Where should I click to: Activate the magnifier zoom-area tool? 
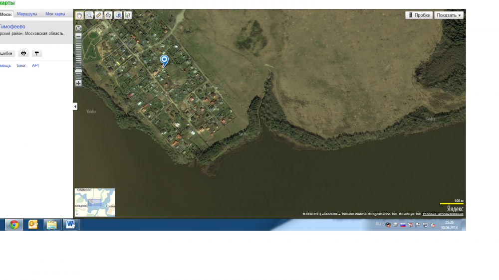pyautogui.click(x=89, y=15)
